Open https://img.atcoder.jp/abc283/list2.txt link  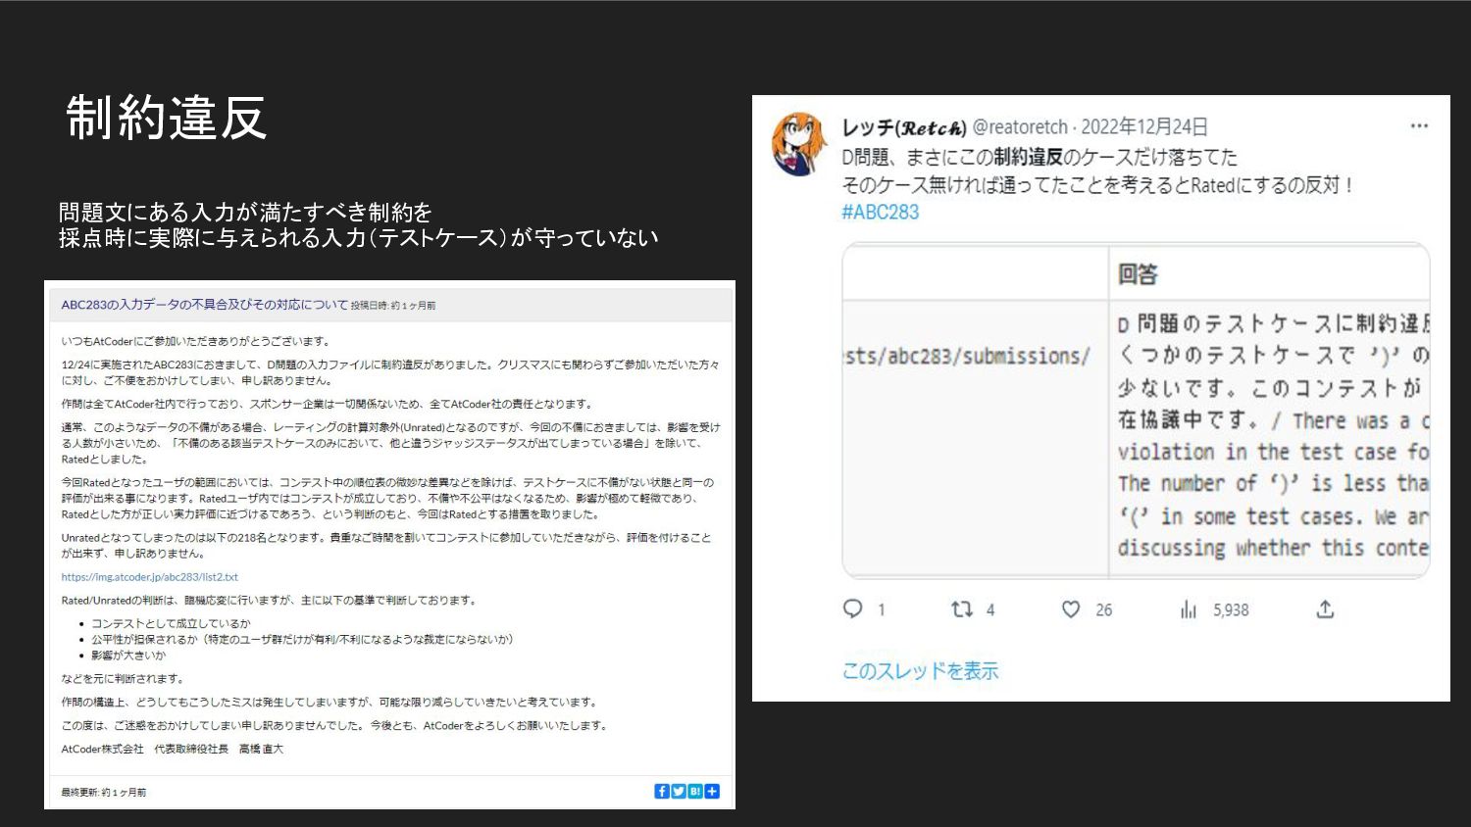tap(150, 577)
